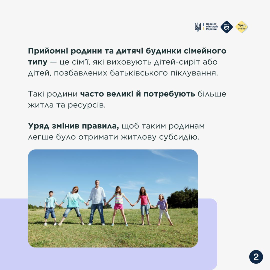Select the bold phrase "часто великі й потребують"

pos(137,94)
